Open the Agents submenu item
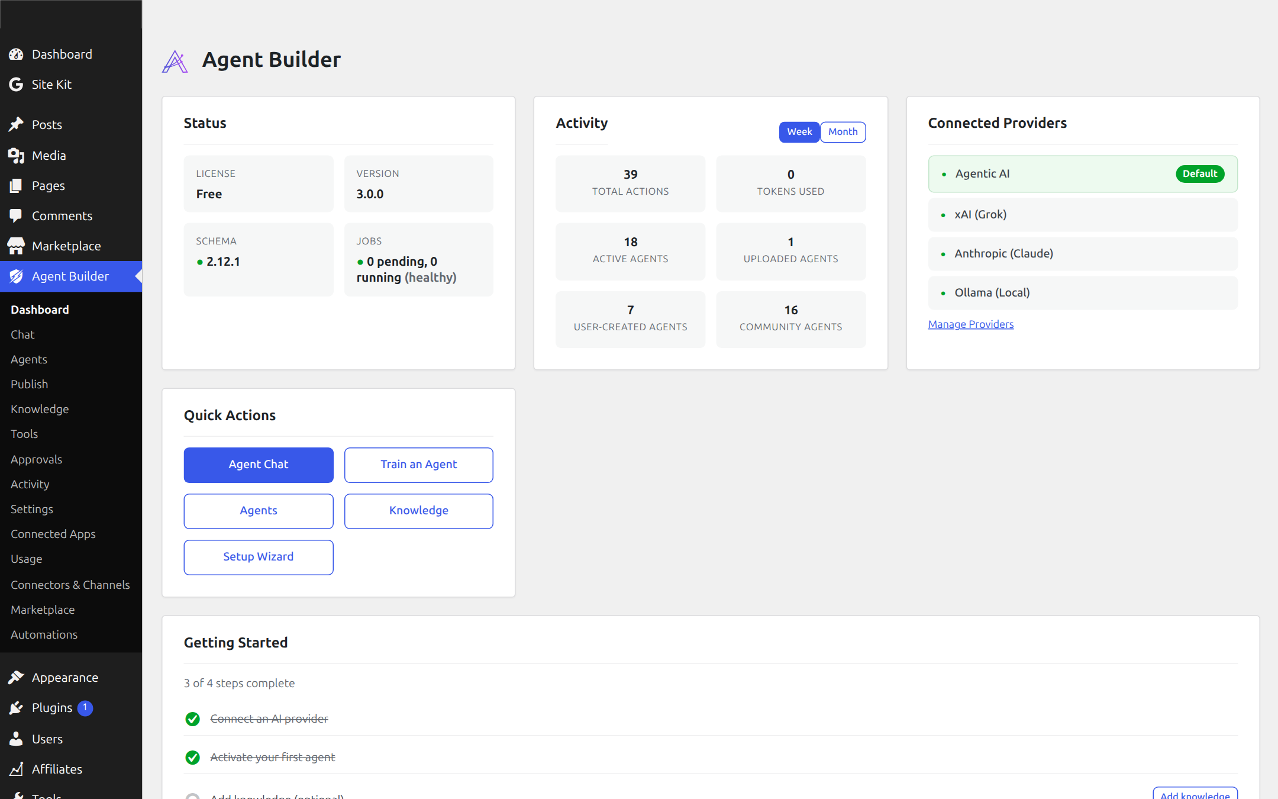 pyautogui.click(x=28, y=360)
